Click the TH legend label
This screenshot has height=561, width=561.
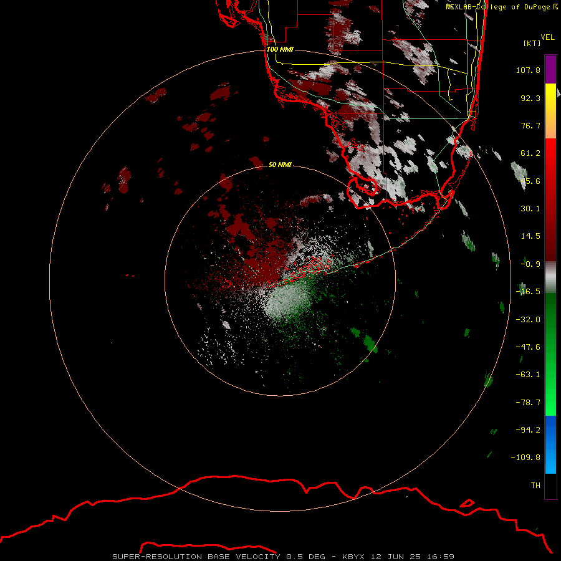pyautogui.click(x=535, y=486)
